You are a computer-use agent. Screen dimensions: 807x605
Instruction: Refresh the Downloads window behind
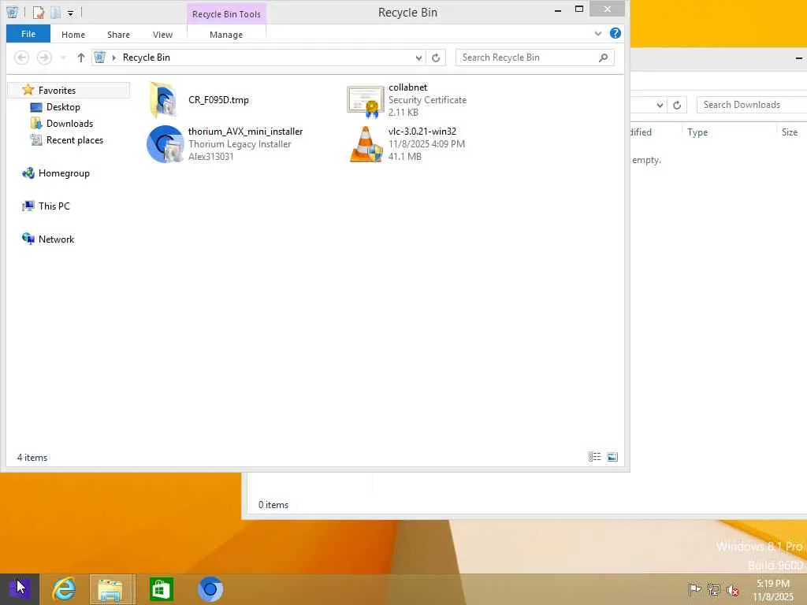677,105
